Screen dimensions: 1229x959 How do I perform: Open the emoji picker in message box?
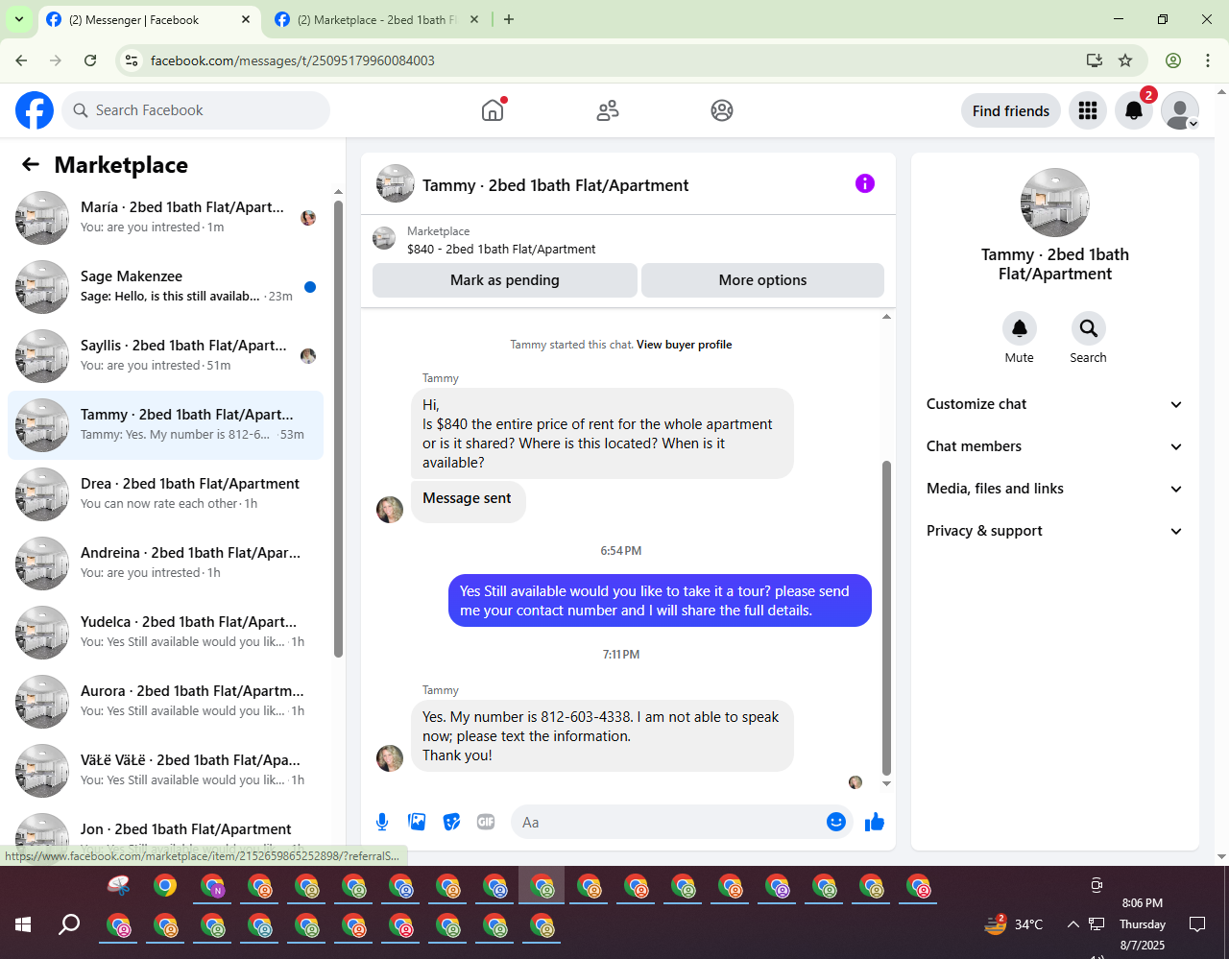click(836, 822)
